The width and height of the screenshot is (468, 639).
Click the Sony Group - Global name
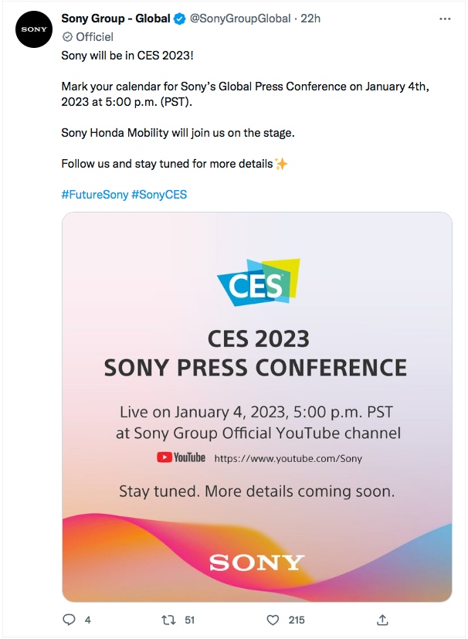point(116,19)
